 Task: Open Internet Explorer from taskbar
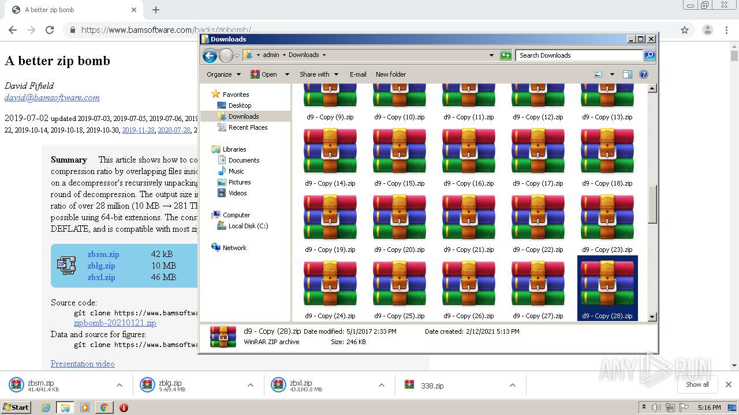46,408
